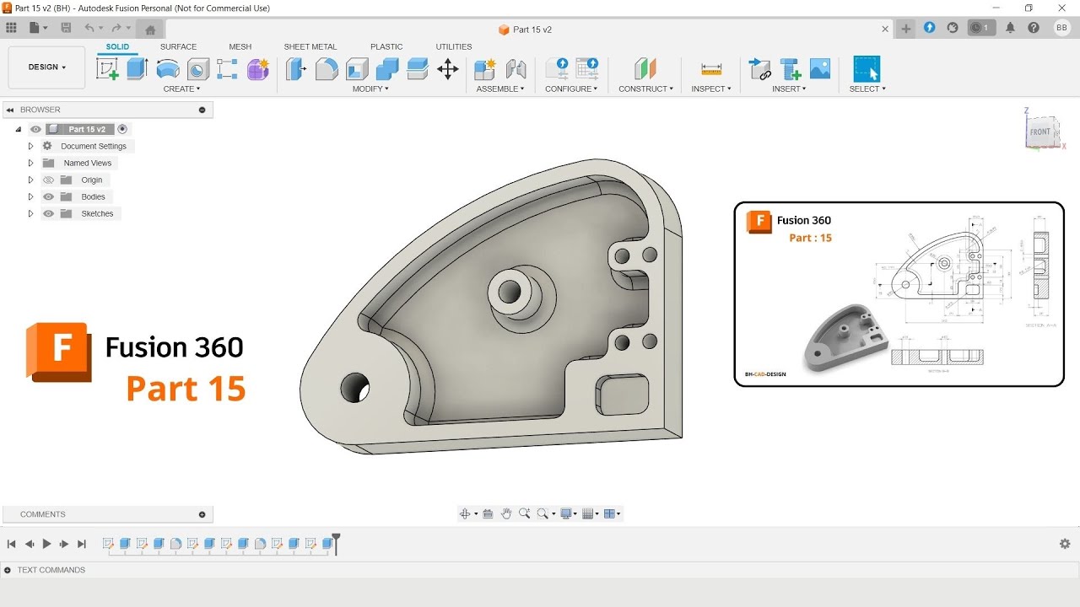This screenshot has width=1080, height=607.
Task: Select the Measure tool
Action: (711, 69)
